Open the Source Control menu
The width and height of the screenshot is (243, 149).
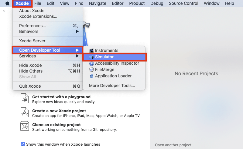183,3
